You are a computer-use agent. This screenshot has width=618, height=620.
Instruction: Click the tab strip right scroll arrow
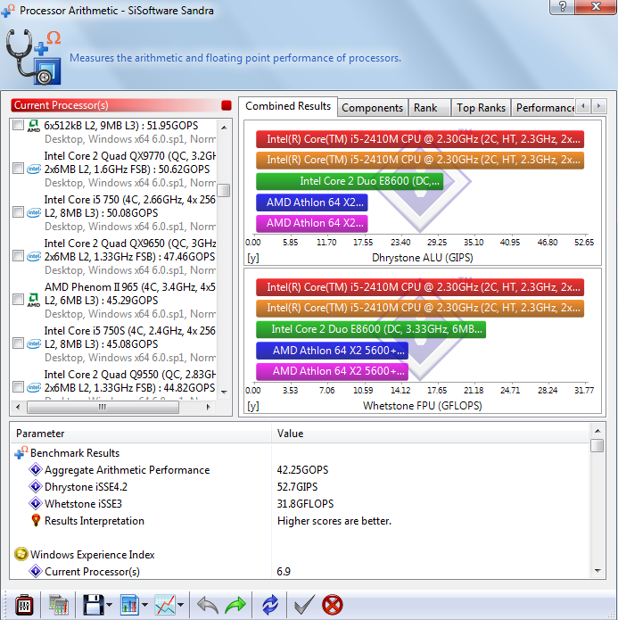[x=598, y=106]
